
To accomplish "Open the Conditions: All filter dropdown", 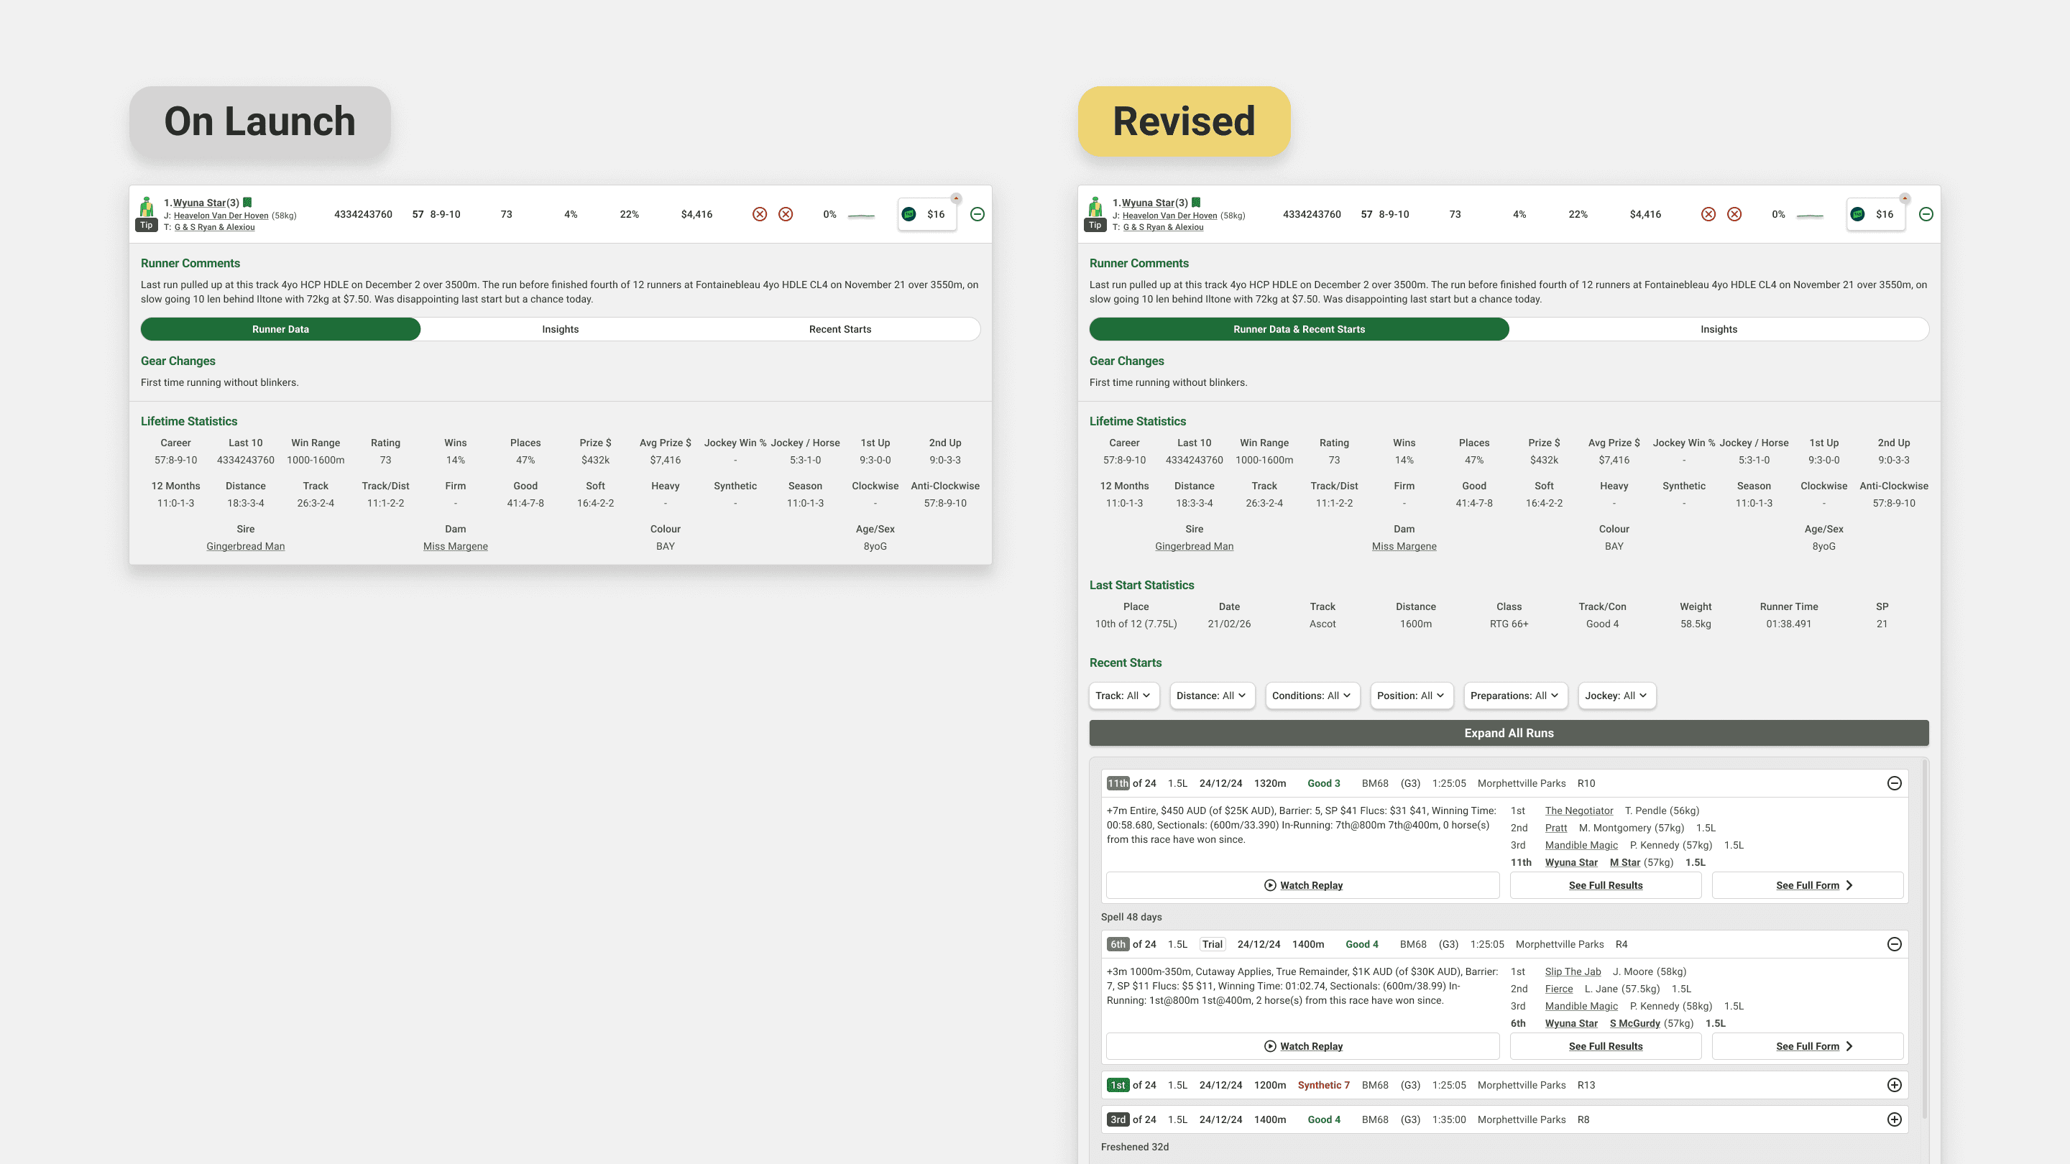I will click(1312, 696).
